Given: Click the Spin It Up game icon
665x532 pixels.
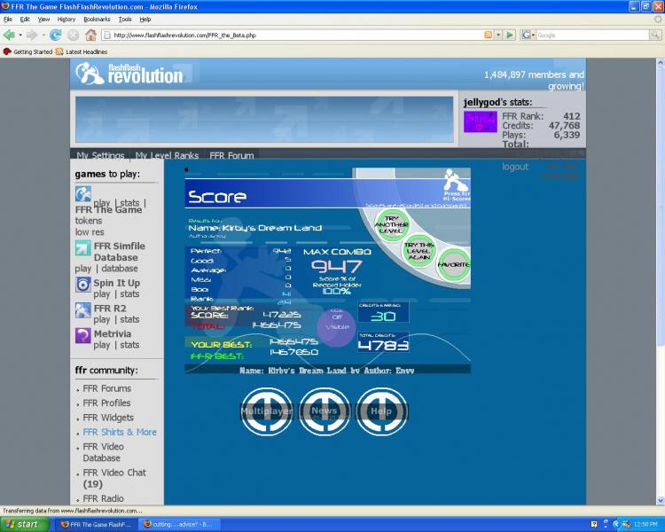Looking at the screenshot, I should click(x=82, y=285).
